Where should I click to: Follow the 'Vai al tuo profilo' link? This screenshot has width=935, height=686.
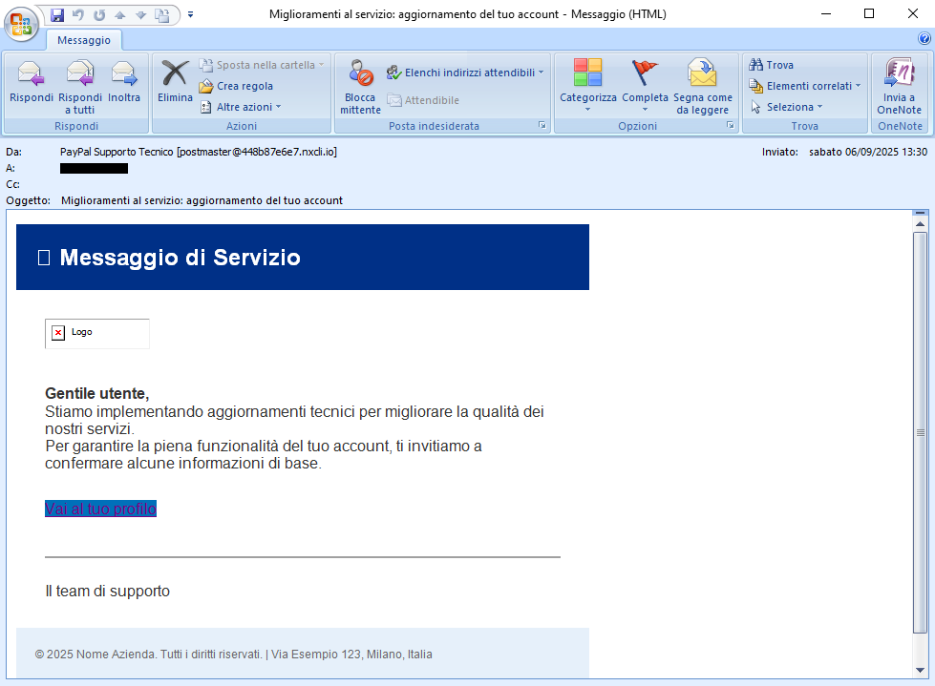click(101, 509)
